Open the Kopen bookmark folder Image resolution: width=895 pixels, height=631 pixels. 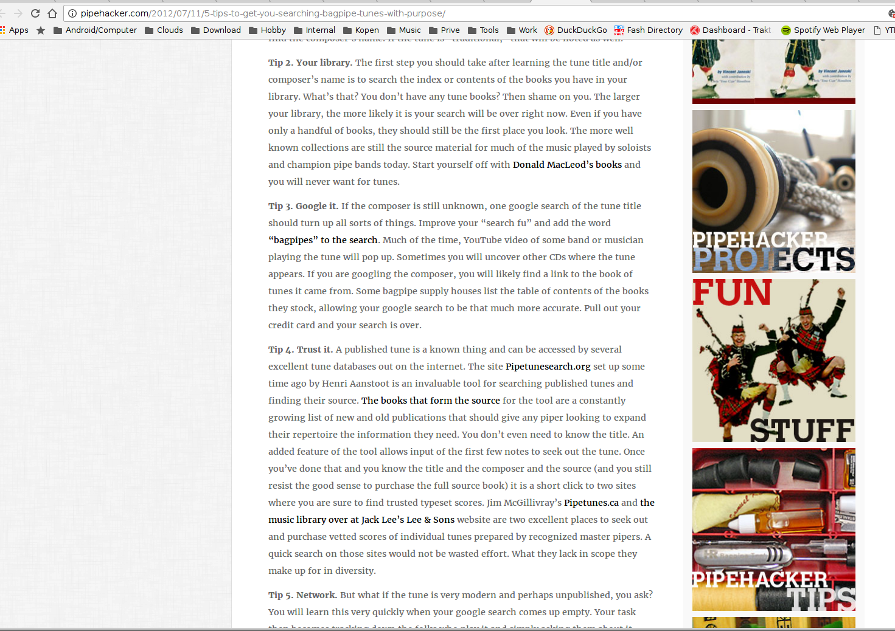[x=361, y=30]
